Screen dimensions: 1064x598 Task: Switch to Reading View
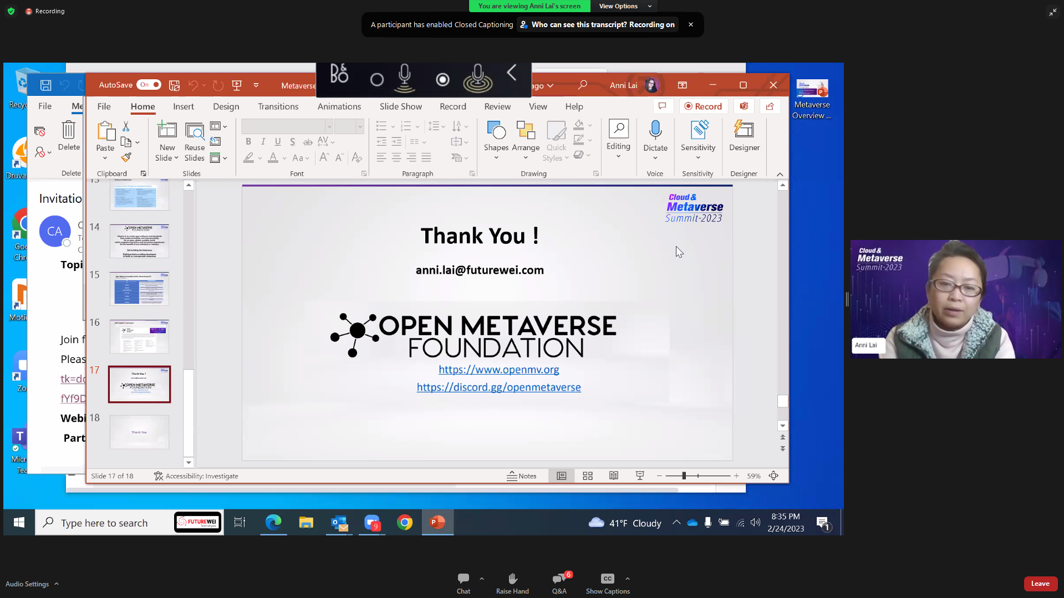(x=614, y=476)
